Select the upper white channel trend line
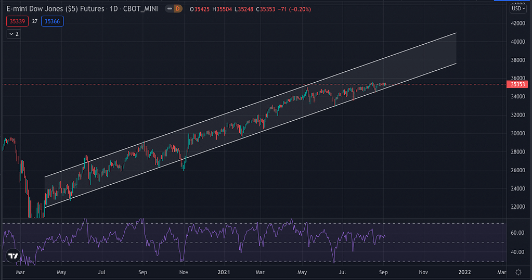Screen dimensions: 532x280 [250, 105]
